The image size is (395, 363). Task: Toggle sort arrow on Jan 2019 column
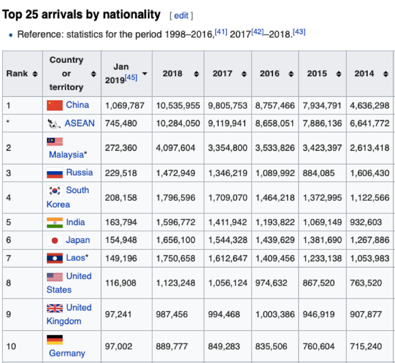coord(145,74)
